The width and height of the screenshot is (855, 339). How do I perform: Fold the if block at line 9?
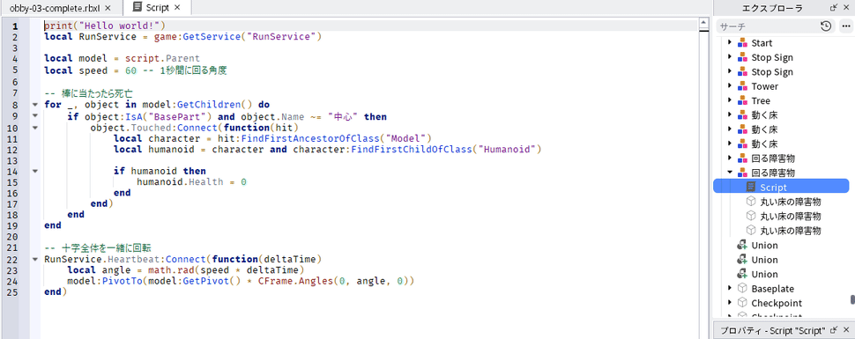(x=35, y=116)
